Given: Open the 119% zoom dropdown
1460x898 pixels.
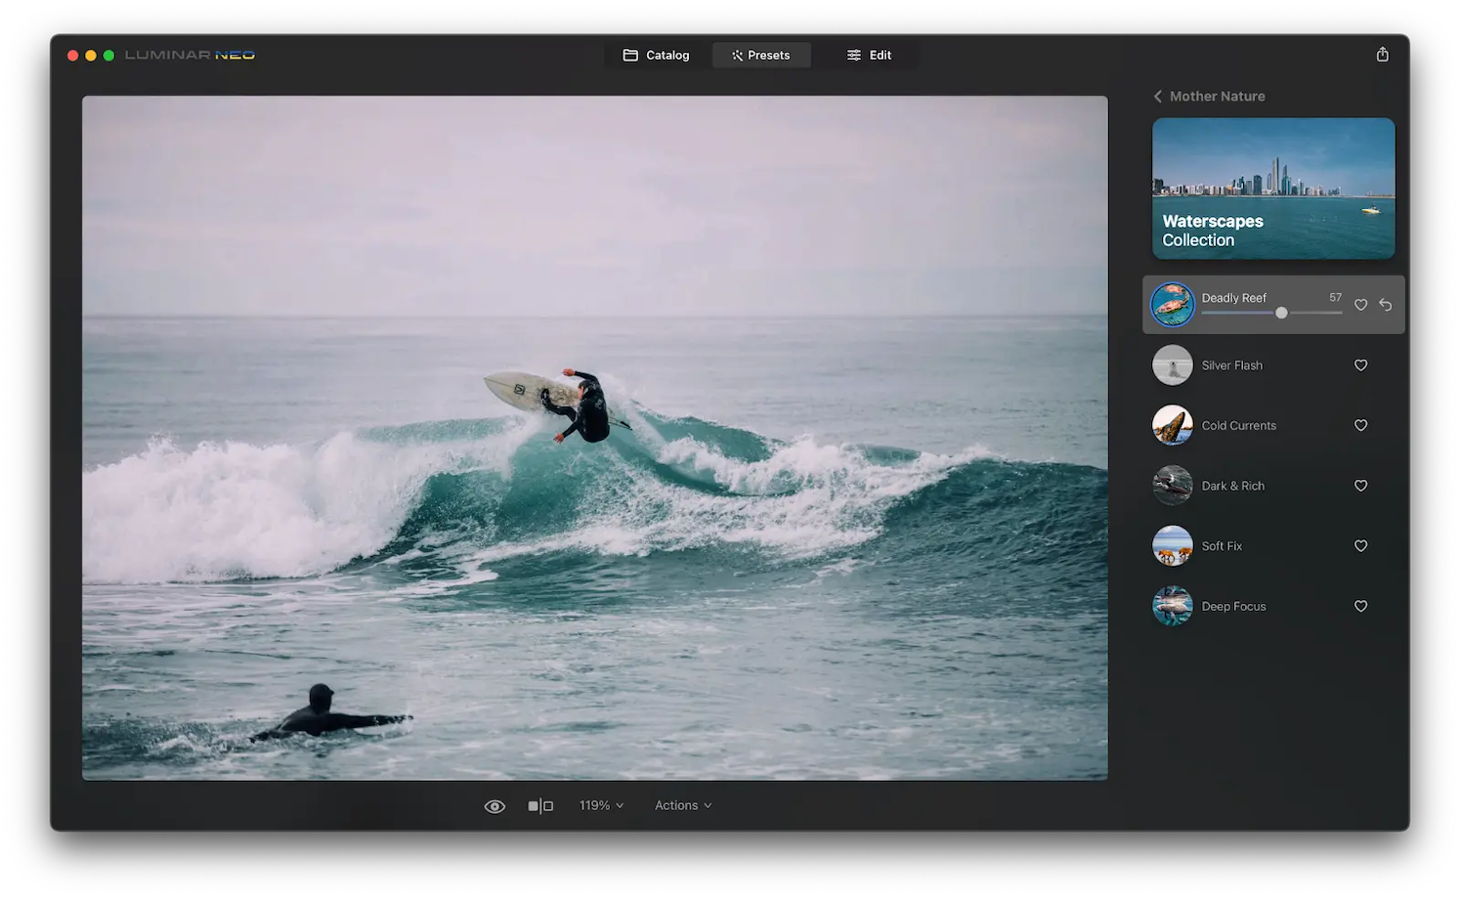Looking at the screenshot, I should pyautogui.click(x=601, y=806).
